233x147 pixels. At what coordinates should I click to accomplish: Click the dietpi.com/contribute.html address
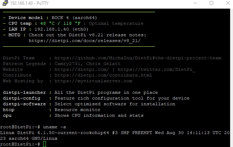pyautogui.click(x=103, y=75)
